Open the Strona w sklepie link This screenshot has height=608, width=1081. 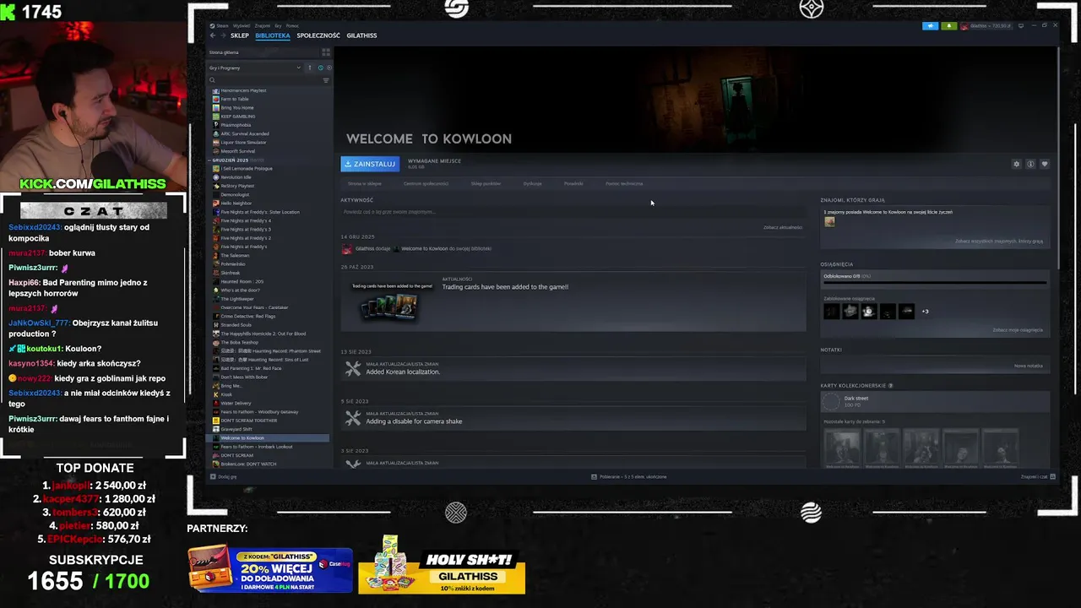365,183
